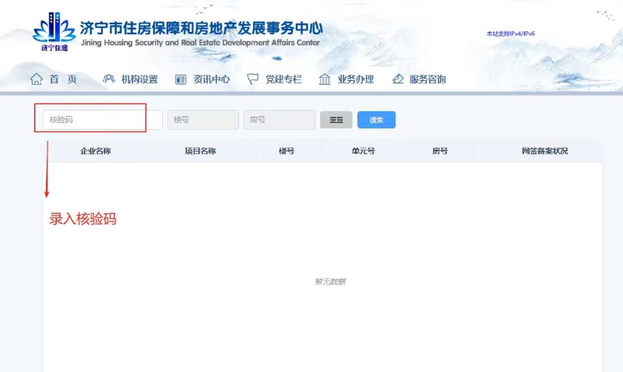This screenshot has height=372, width=623.
Task: Click the pen icon for 服务咨询
Action: tap(398, 79)
